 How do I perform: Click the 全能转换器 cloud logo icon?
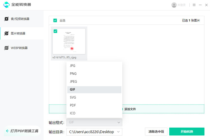[6, 5]
